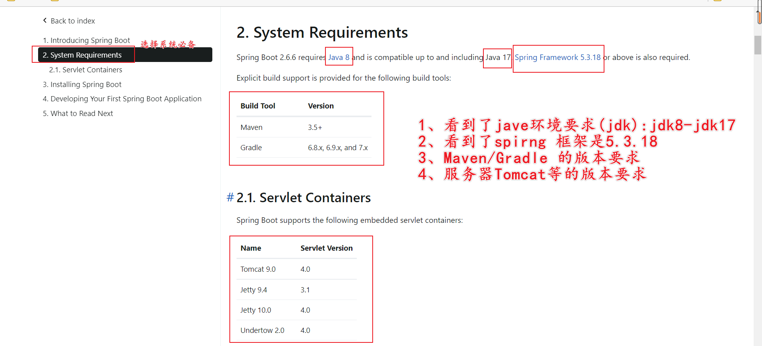Select the Tomcat 9.0 cell
The image size is (762, 346).
[x=258, y=269]
